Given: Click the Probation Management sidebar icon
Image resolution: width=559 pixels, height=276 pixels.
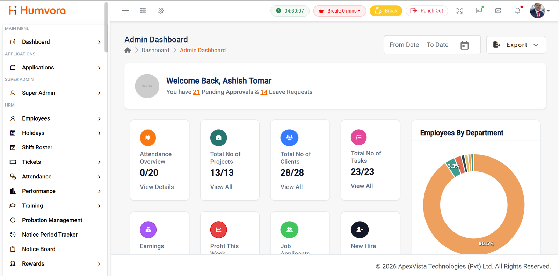Looking at the screenshot, I should [x=13, y=220].
